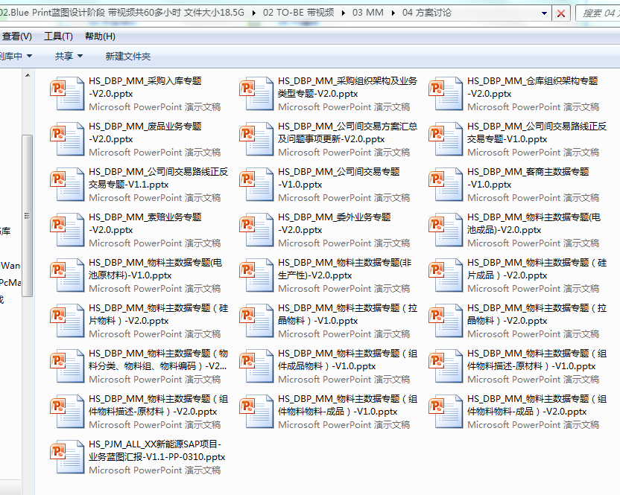Select the 委外业务专题 presentation icon
This screenshot has height=495, width=620.
pyautogui.click(x=256, y=230)
